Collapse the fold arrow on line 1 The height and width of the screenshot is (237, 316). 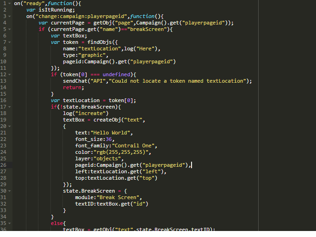[9, 3]
